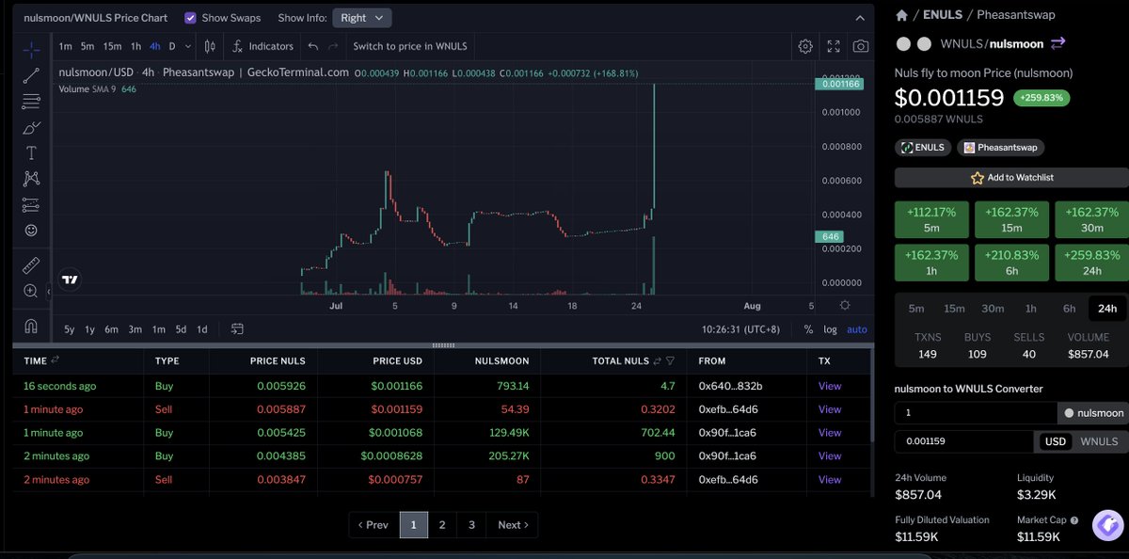This screenshot has width=1129, height=559.
Task: Select the trend line drawing tool
Action: [x=31, y=75]
